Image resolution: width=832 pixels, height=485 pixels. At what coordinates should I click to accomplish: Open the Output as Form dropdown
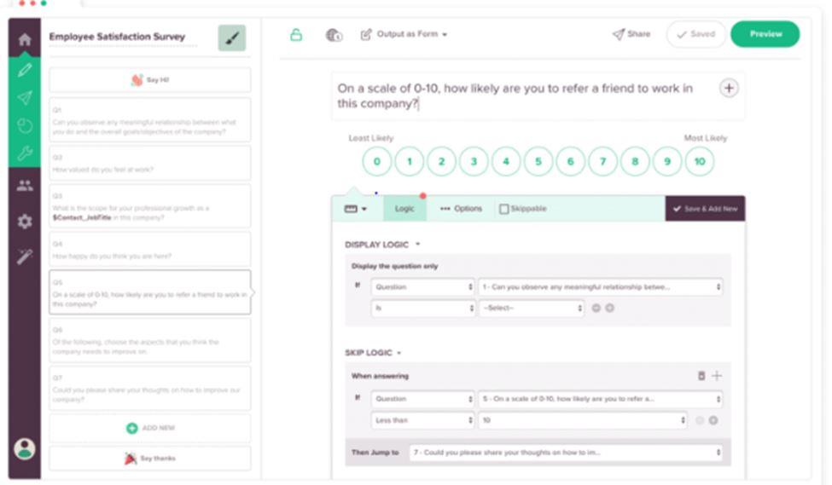[404, 35]
